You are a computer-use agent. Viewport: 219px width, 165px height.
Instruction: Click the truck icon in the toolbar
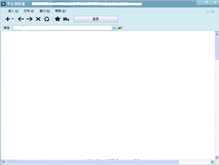coord(66,19)
